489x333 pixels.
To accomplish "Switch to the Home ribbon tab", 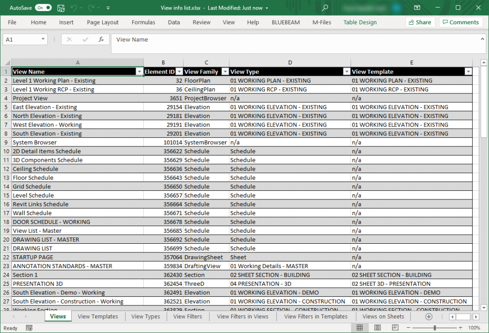I will (39, 22).
